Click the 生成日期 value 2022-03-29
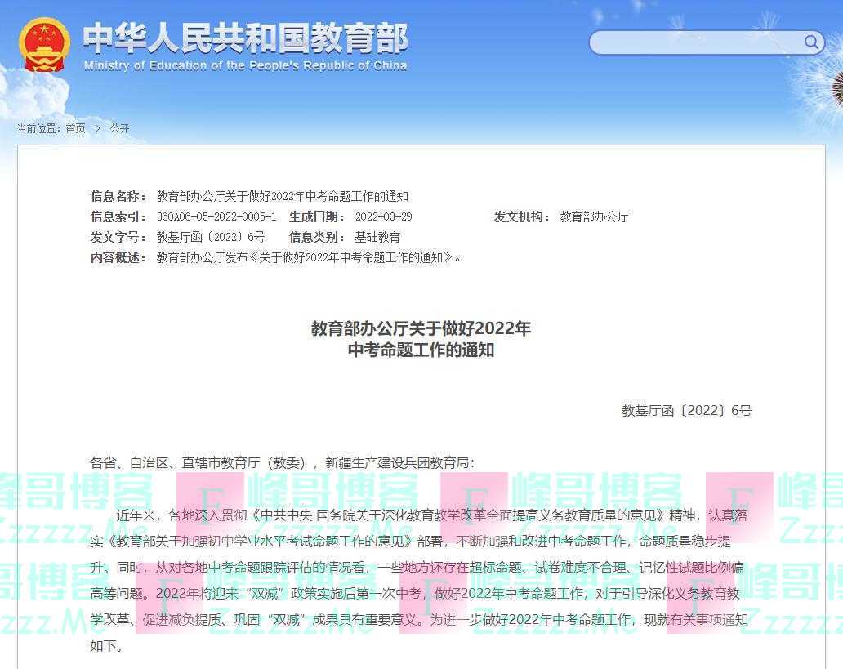This screenshot has width=843, height=669. tap(383, 216)
